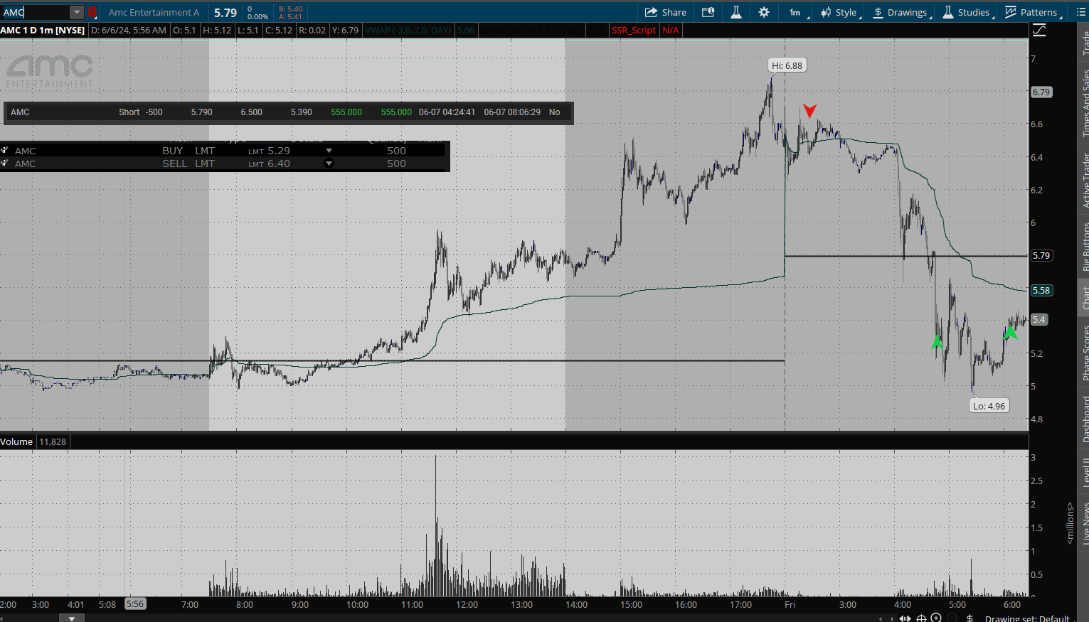Click the time axis expansion triangle at bottom-left
Viewport: 1089px width, 622px height.
tap(71, 618)
